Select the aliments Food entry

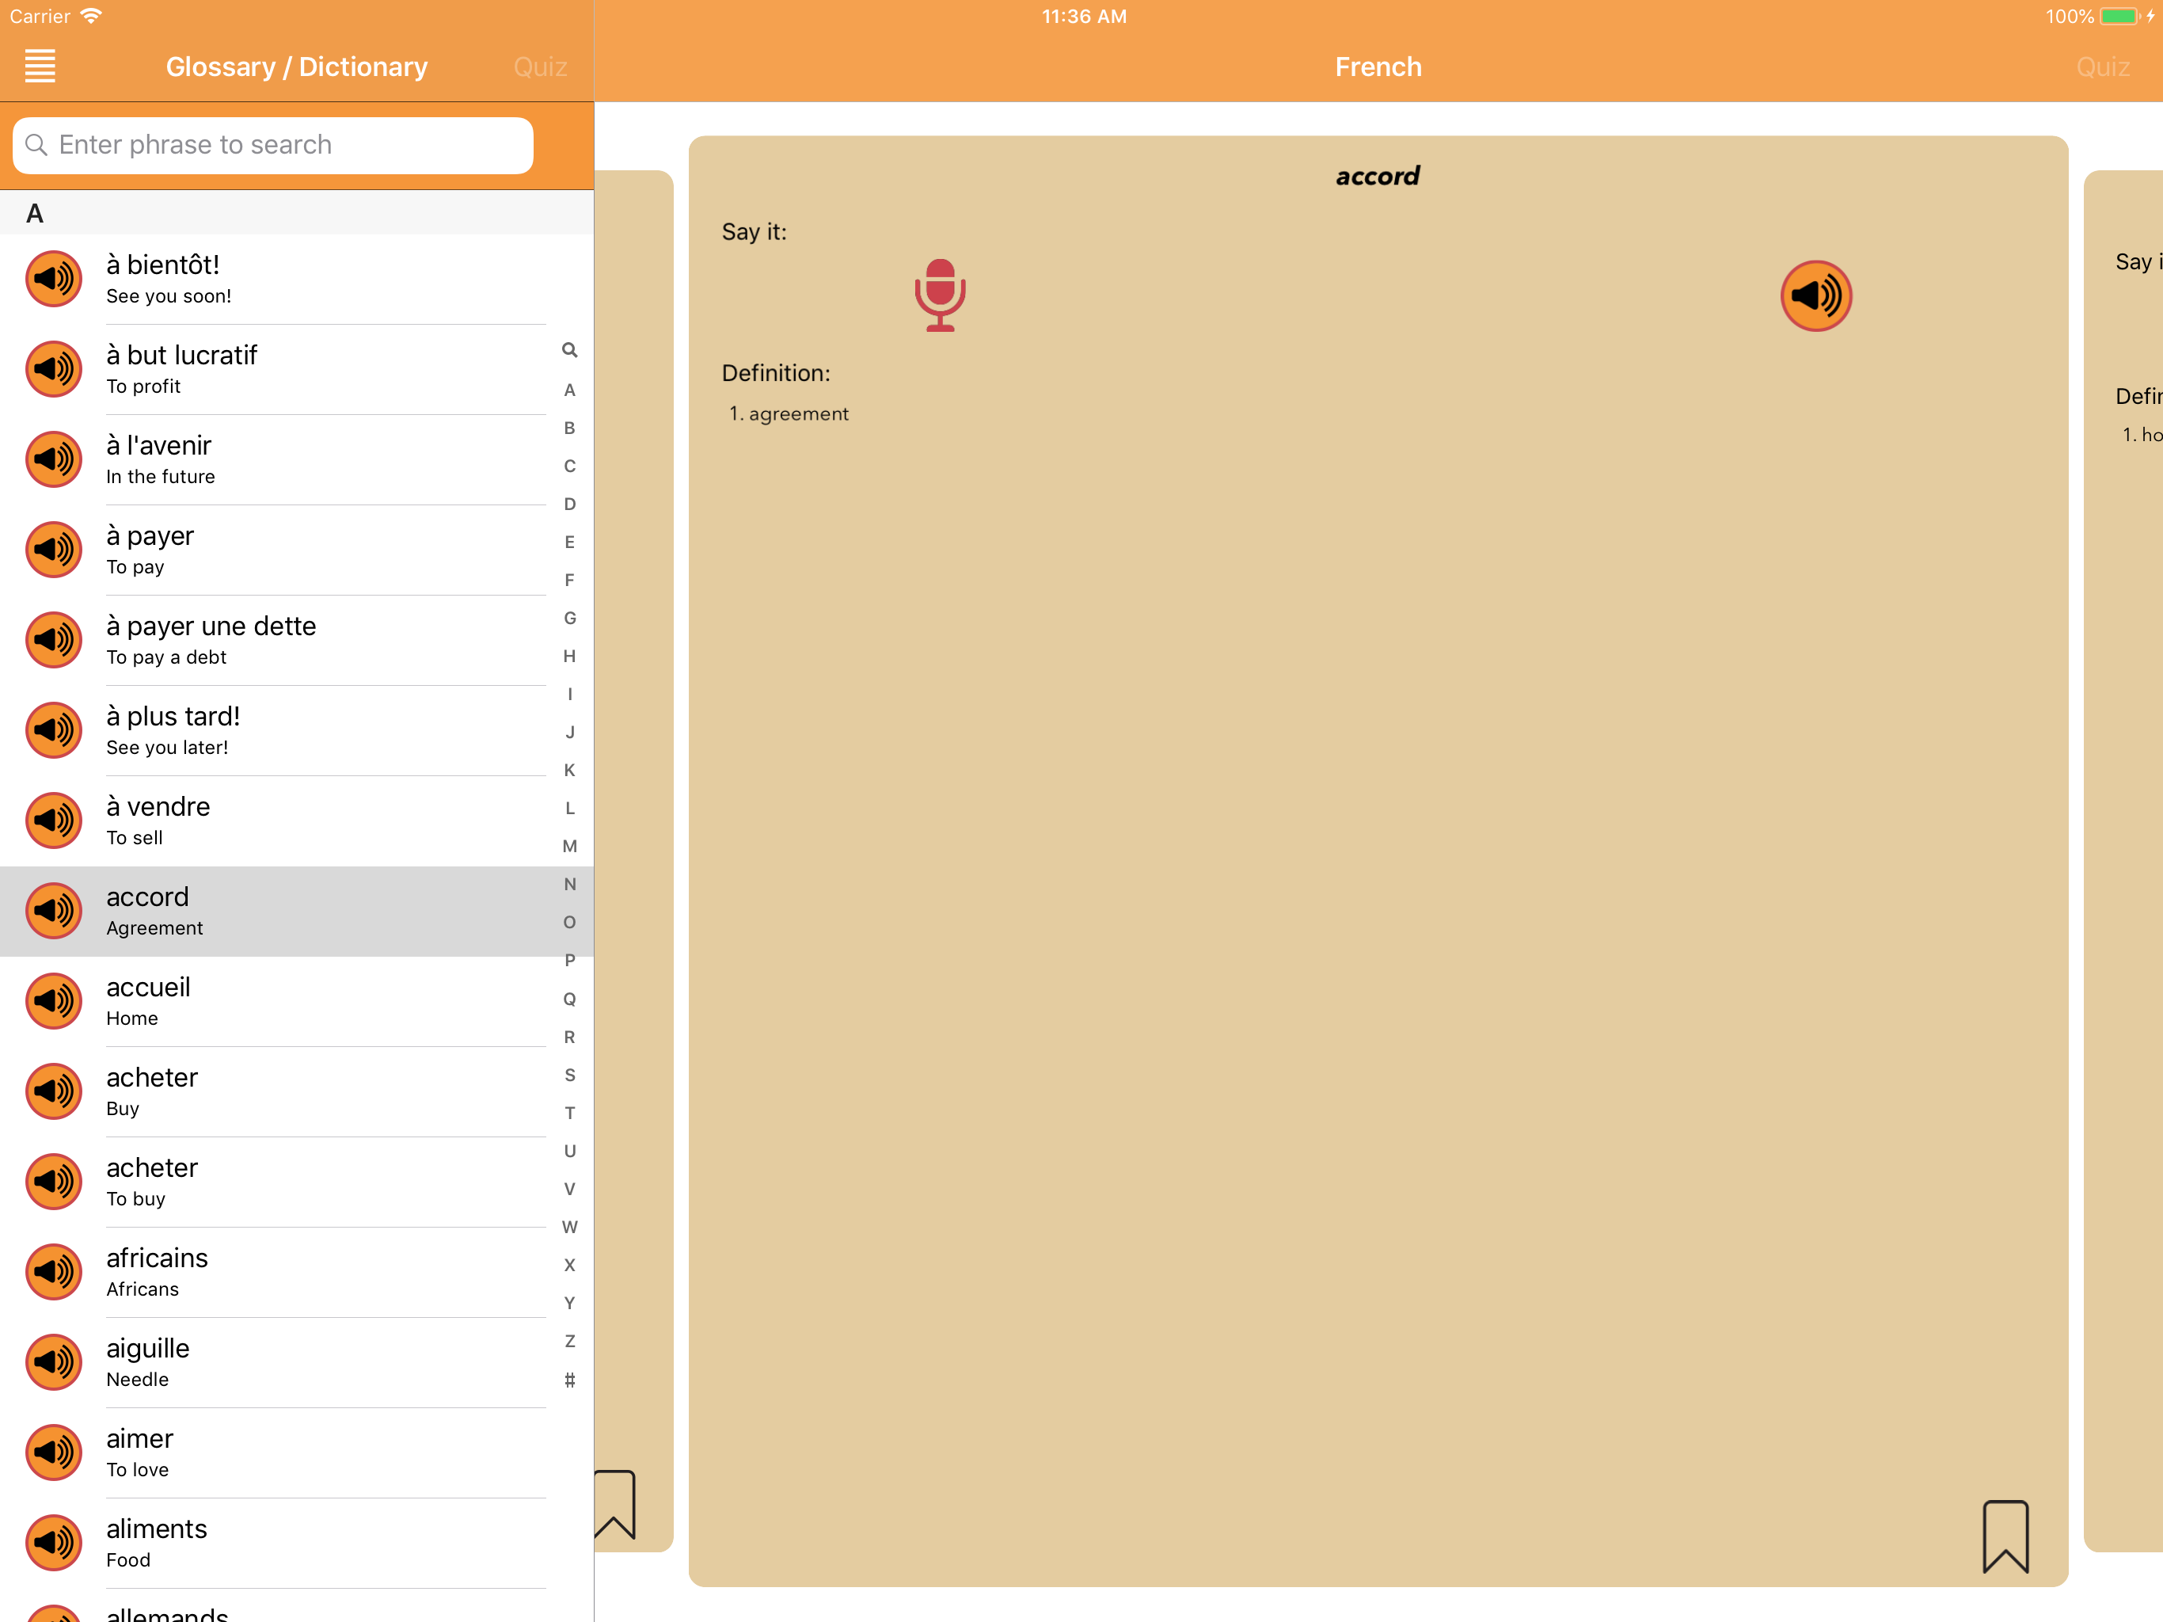pos(297,1543)
